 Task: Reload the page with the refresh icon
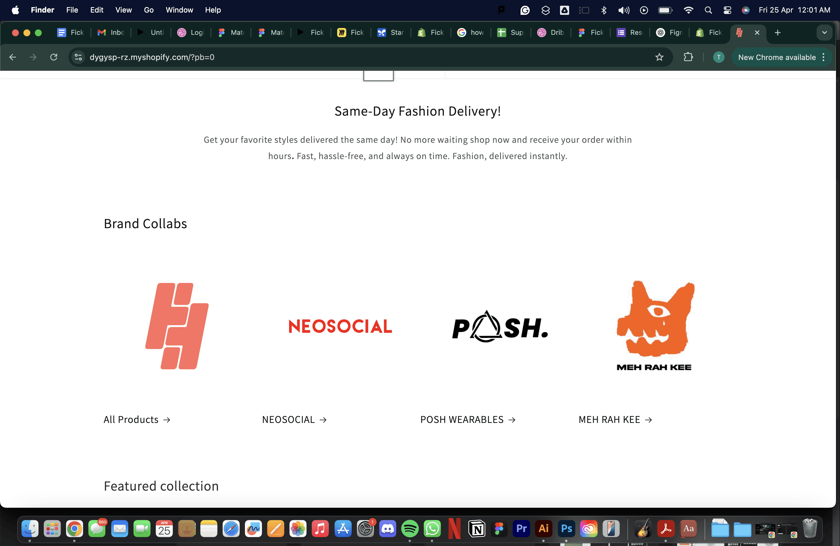click(x=54, y=57)
